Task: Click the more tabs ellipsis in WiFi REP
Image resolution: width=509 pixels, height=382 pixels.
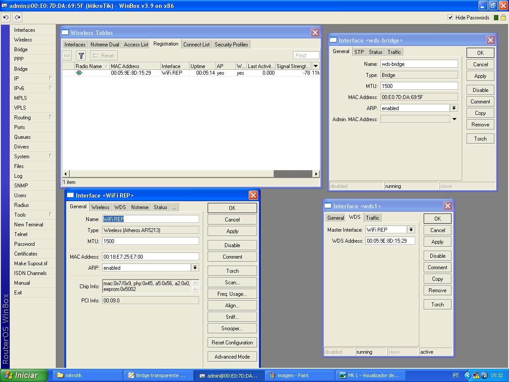Action: (x=175, y=207)
